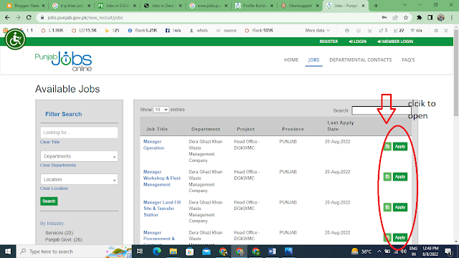
Task: Go to the HOME menu item
Action: (x=291, y=59)
